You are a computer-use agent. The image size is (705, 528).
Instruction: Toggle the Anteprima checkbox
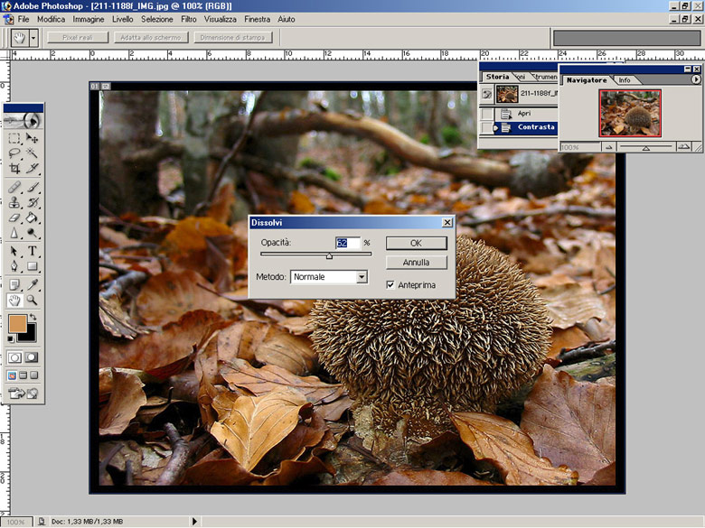390,285
